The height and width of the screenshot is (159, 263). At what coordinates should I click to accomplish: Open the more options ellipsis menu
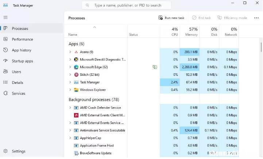click(256, 18)
